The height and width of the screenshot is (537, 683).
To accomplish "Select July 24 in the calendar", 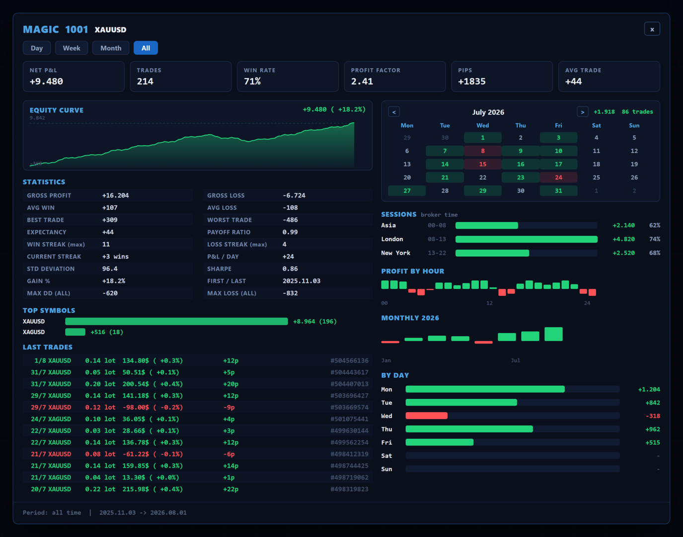I will [558, 178].
